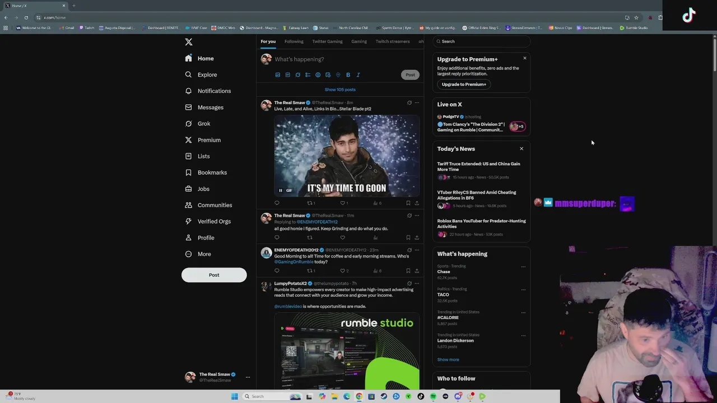Apply bold formatting in composer
Screen dimensions: 717x403
(x=348, y=75)
